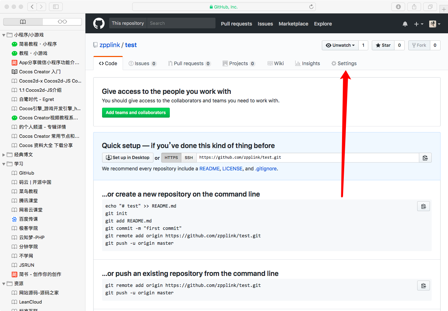
Task: Open the README link
Action: pos(209,169)
